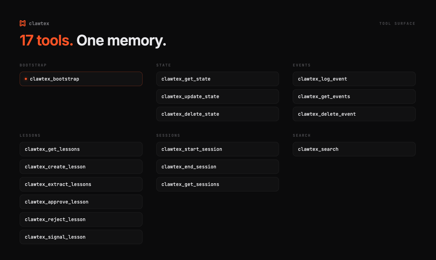Open the clawtex_log_event card
This screenshot has width=436, height=260.
(354, 79)
